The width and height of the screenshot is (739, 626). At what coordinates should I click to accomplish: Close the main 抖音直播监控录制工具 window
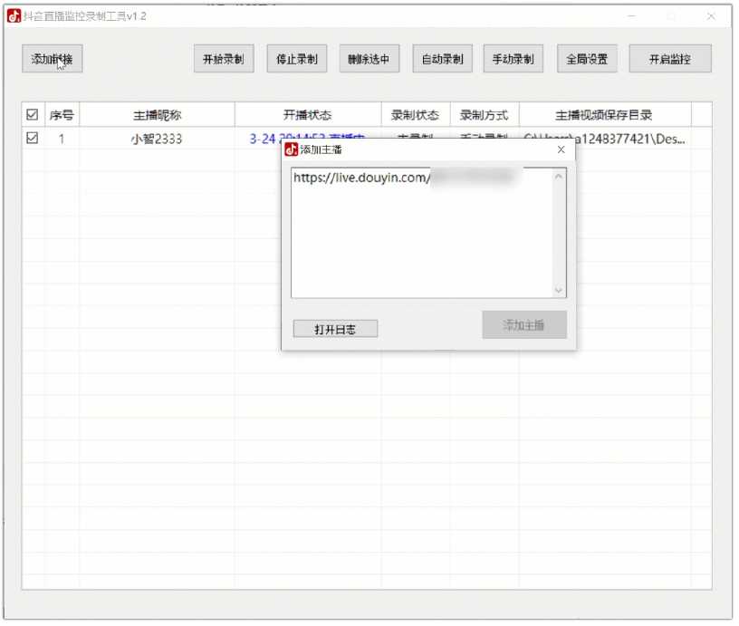click(711, 16)
